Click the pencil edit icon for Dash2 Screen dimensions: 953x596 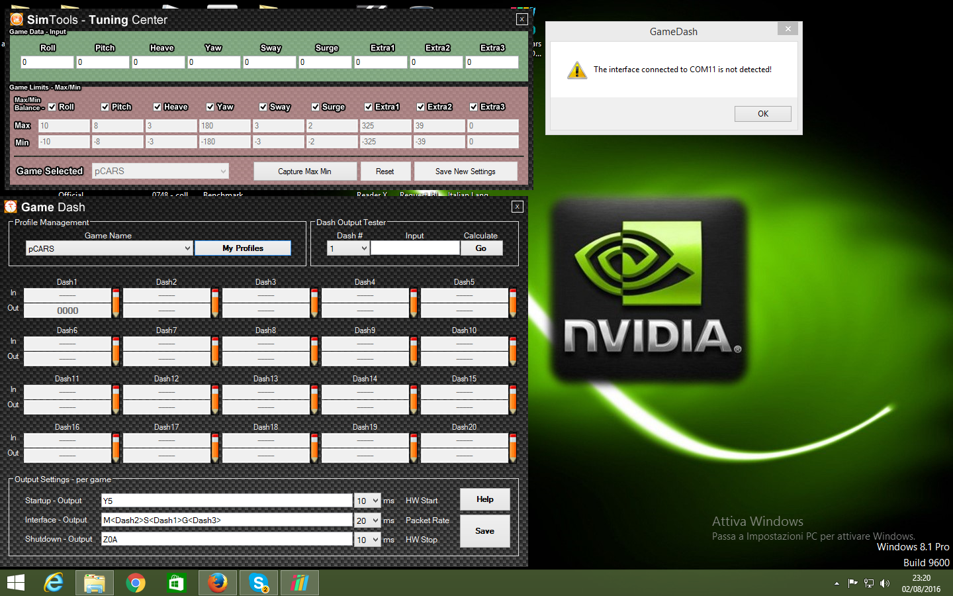(215, 303)
